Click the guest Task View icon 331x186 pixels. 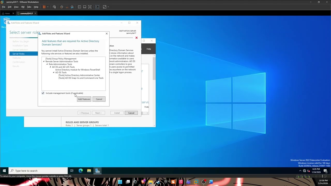[72, 171]
